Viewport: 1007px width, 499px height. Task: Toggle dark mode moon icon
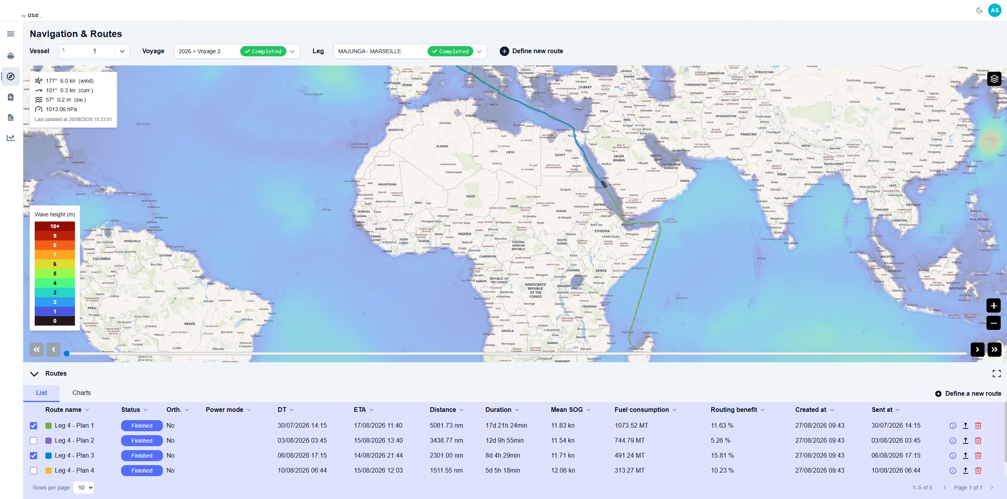[979, 10]
